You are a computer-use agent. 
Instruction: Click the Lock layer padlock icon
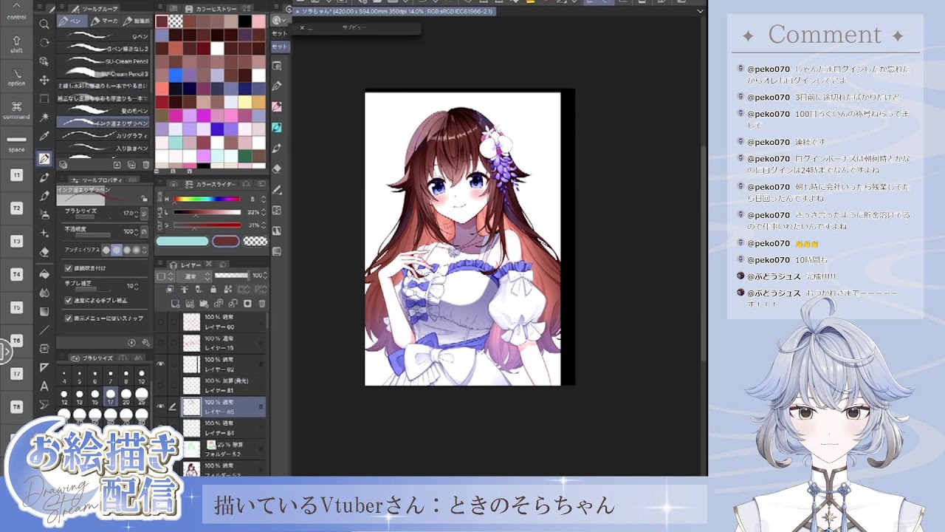[x=213, y=290]
